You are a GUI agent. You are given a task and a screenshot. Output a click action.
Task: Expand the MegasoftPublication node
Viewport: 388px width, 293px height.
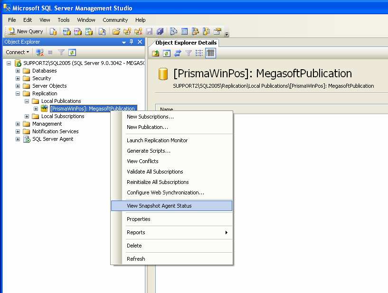(x=36, y=109)
